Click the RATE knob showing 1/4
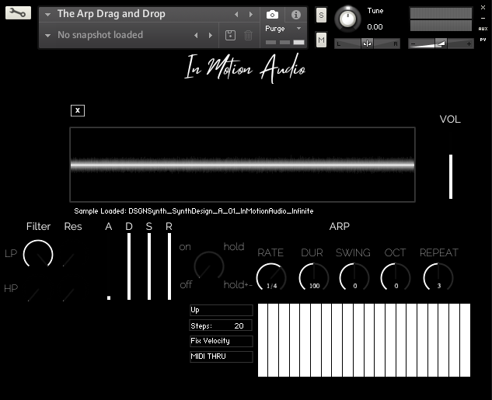Image resolution: width=492 pixels, height=400 pixels. (x=271, y=277)
